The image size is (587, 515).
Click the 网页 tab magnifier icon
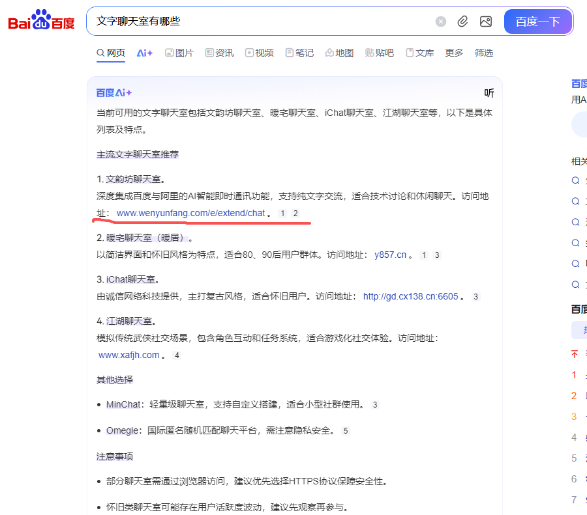[x=100, y=53]
